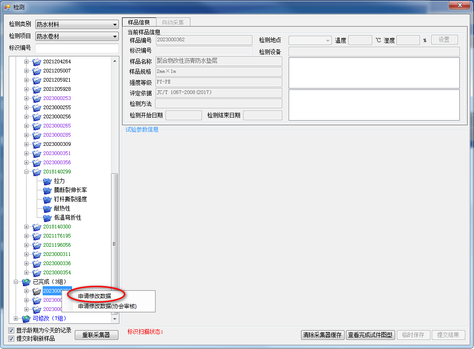Choose 申请修改数据 from context menu
The height and width of the screenshot is (349, 474).
[95, 296]
